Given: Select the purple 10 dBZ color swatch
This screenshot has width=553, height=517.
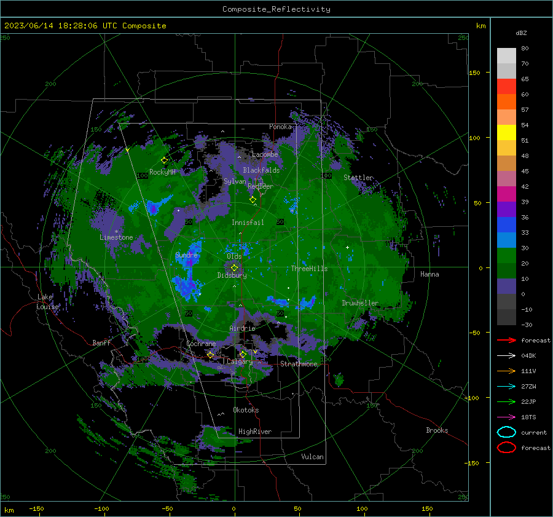Looking at the screenshot, I should pos(506,286).
